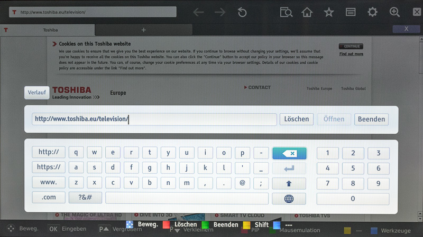This screenshot has width=423, height=237.
Task: Hit the return arrow key on keyboard
Action: pyautogui.click(x=289, y=169)
